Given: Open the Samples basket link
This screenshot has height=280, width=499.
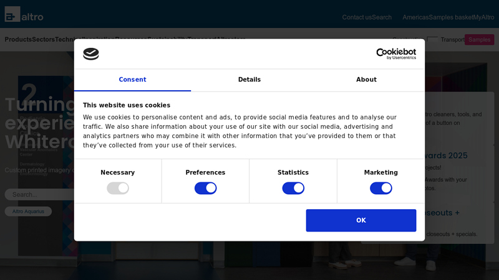Looking at the screenshot, I should [450, 17].
